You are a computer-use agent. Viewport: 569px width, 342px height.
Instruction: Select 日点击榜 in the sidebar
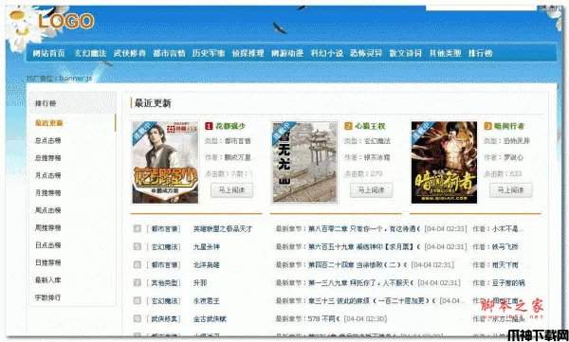pos(48,245)
